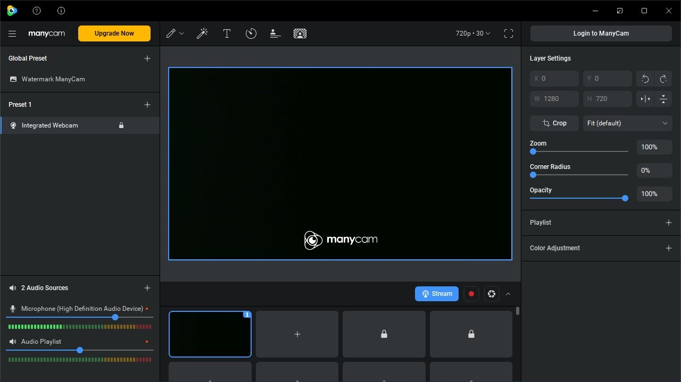Add a new preset with plus thumbnail
681x382 pixels.
tap(297, 334)
